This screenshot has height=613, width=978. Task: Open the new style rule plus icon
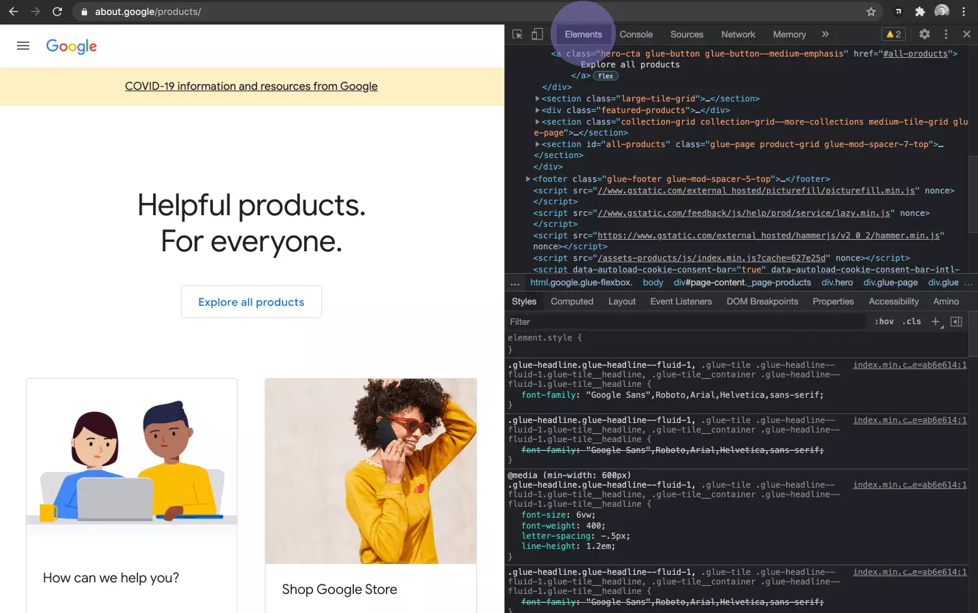coord(935,321)
